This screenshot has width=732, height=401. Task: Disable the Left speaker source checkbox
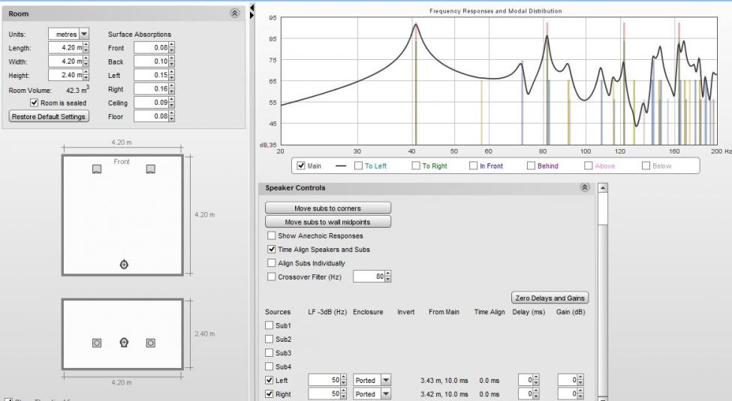click(x=269, y=380)
